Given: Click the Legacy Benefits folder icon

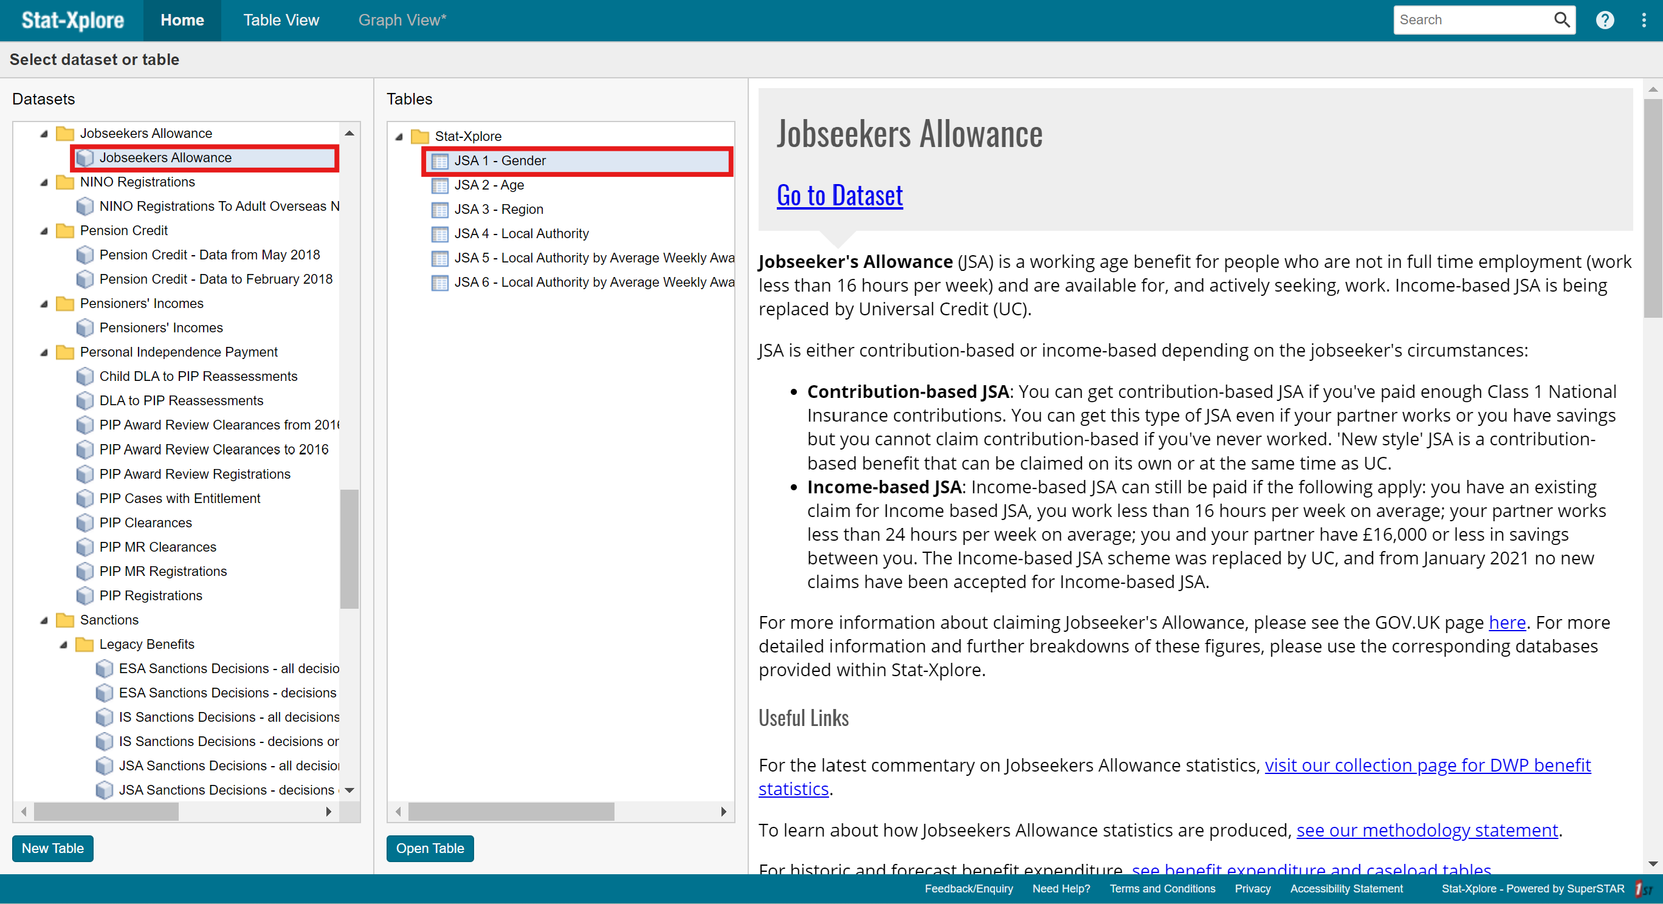Looking at the screenshot, I should tap(84, 645).
